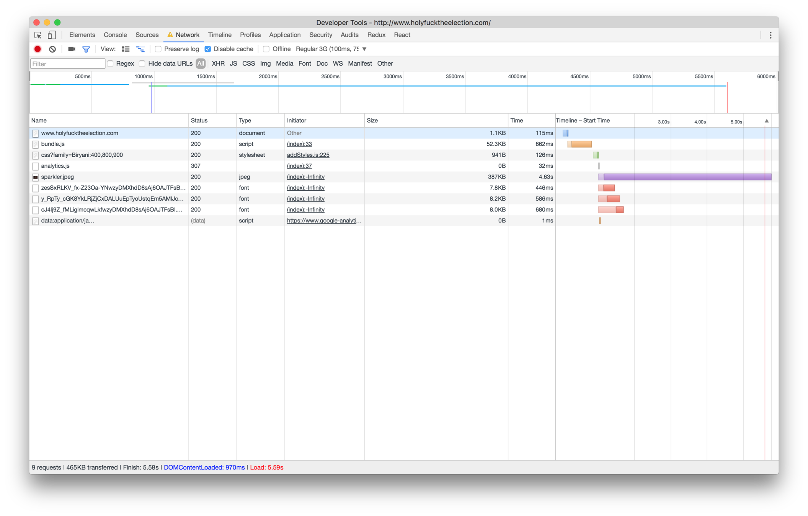Open the Security tab
This screenshot has width=808, height=516.
click(320, 35)
